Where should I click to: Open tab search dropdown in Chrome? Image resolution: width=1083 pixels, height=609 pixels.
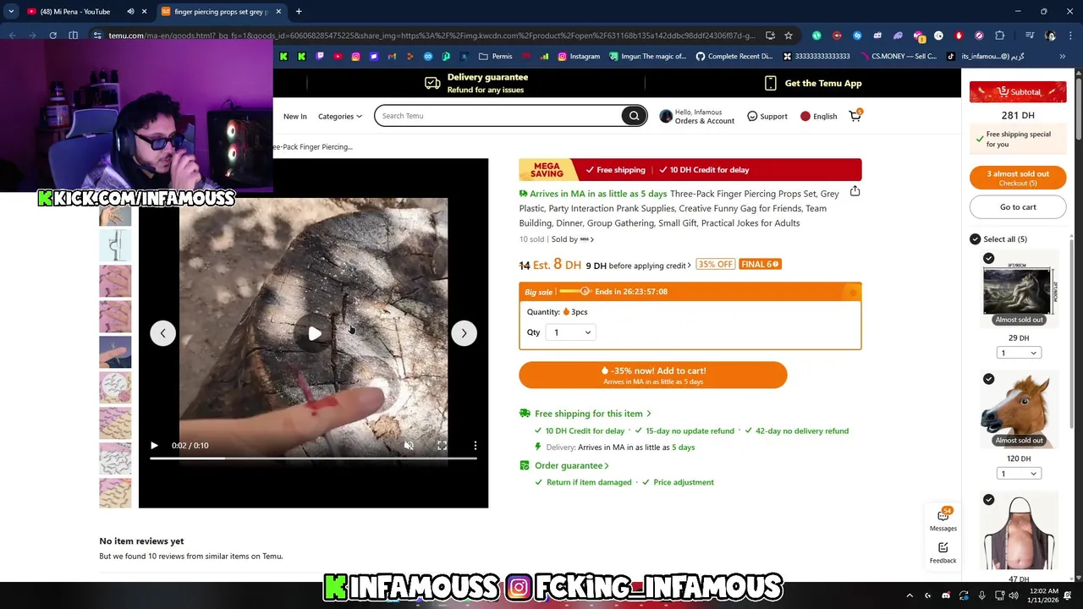click(x=11, y=12)
